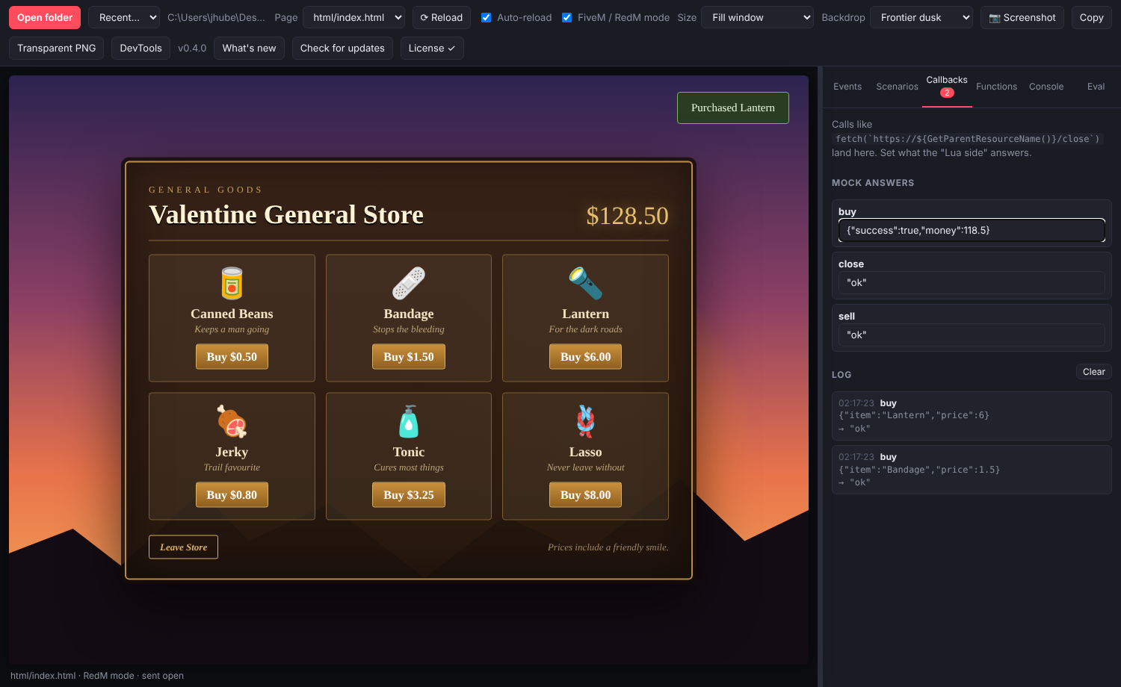1121x687 pixels.
Task: Reload the page with the Reload button
Action: pos(442,17)
